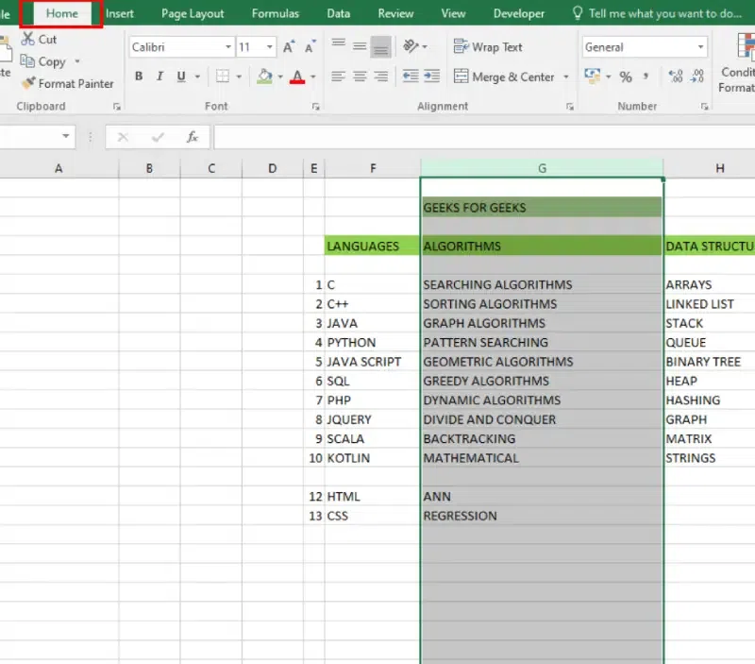Open Conditional Formatting
The width and height of the screenshot is (755, 664).
(x=737, y=61)
